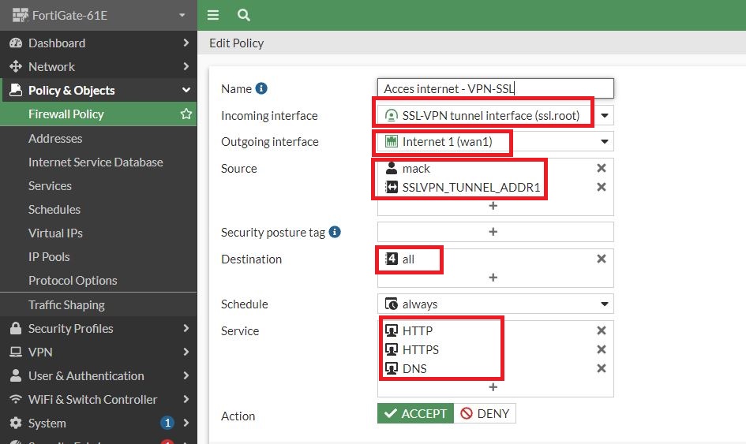Viewport: 746px width, 444px height.
Task: Open the search magnifier icon
Action: point(243,15)
